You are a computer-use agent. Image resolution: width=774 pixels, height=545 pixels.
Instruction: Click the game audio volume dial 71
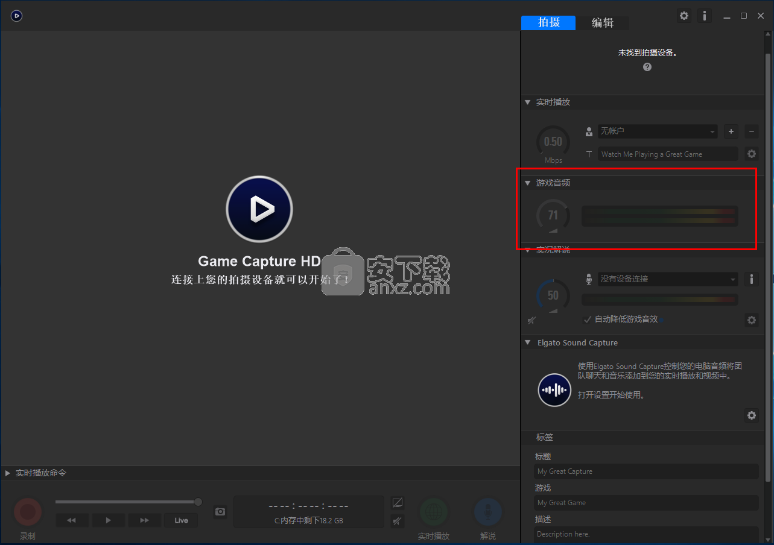click(553, 216)
